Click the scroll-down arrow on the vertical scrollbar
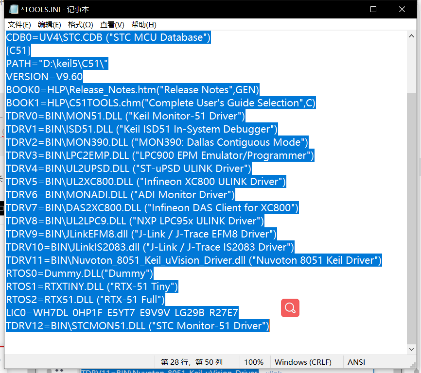The width and height of the screenshot is (421, 373). pos(411,349)
